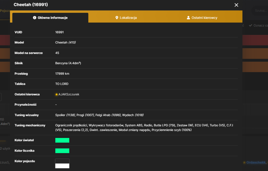Screen dimensions: 268x171
Task: Click the Model label
Action: (19, 42)
